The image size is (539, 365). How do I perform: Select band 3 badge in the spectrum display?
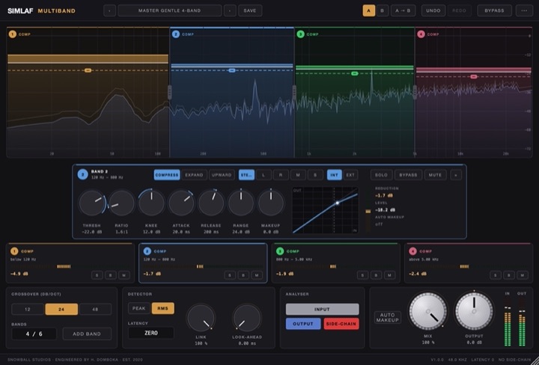coord(300,34)
